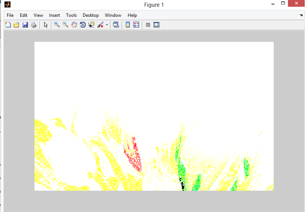Open the Tools menu

tap(71, 15)
